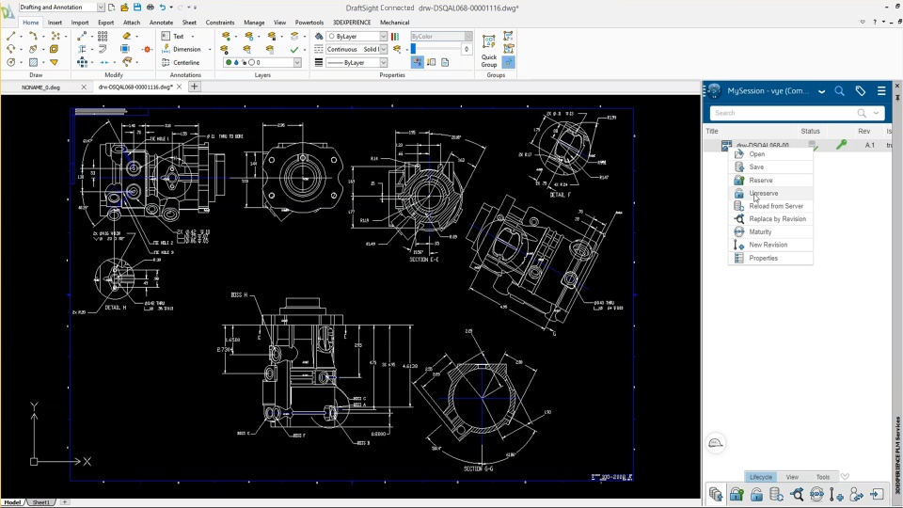Pin the 3DEXPERIENCE panel with the pushpin icon
This screenshot has width=903, height=508.
pos(897,97)
